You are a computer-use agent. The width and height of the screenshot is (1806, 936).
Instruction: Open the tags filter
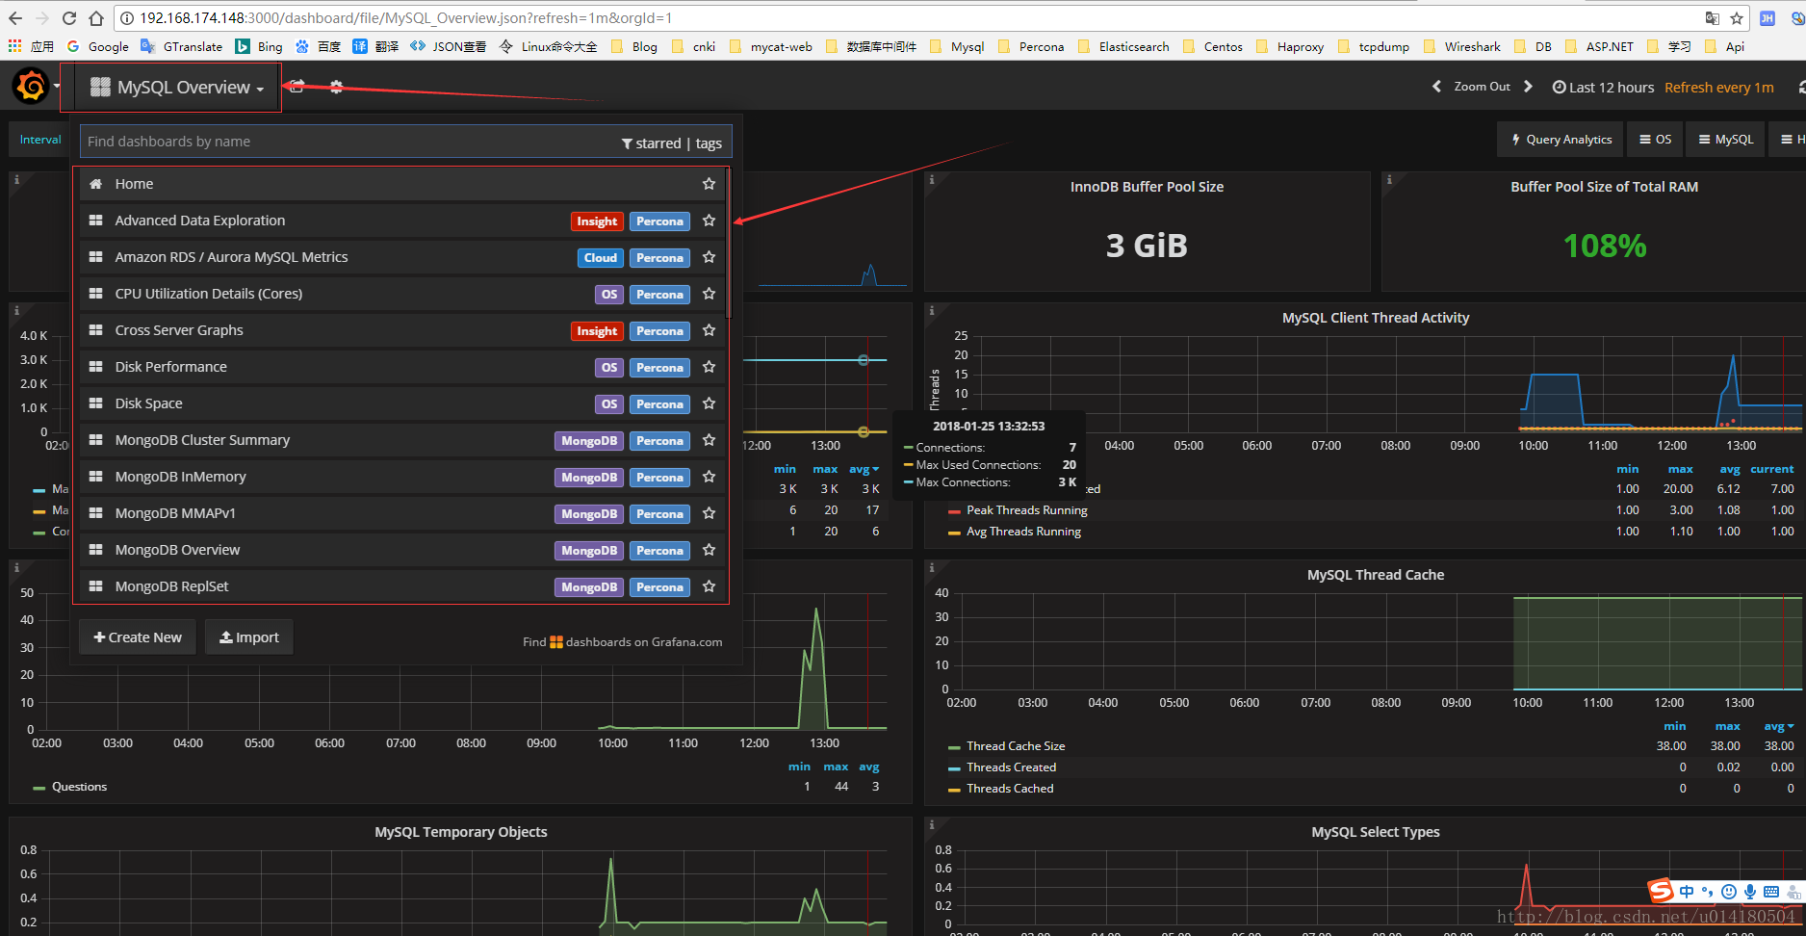709,143
